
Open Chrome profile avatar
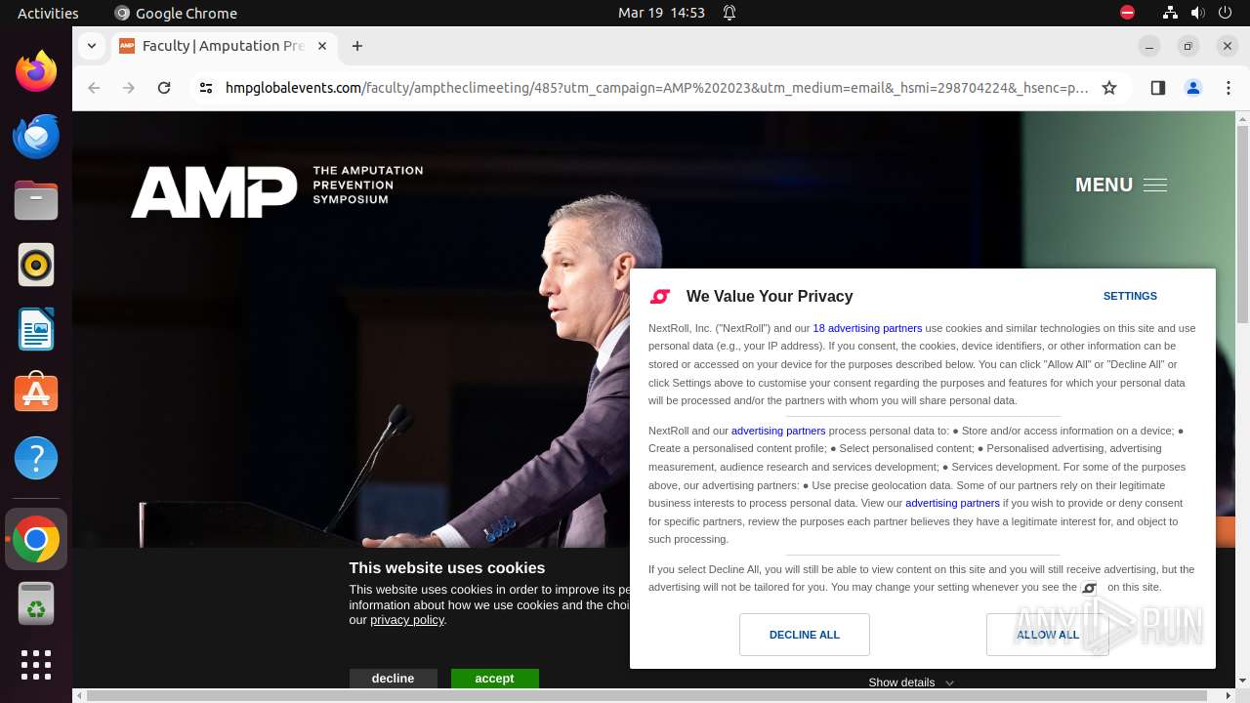click(x=1193, y=88)
